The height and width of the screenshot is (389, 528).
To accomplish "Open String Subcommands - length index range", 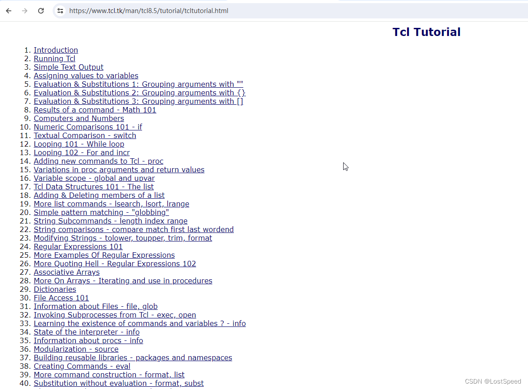I will (x=111, y=221).
